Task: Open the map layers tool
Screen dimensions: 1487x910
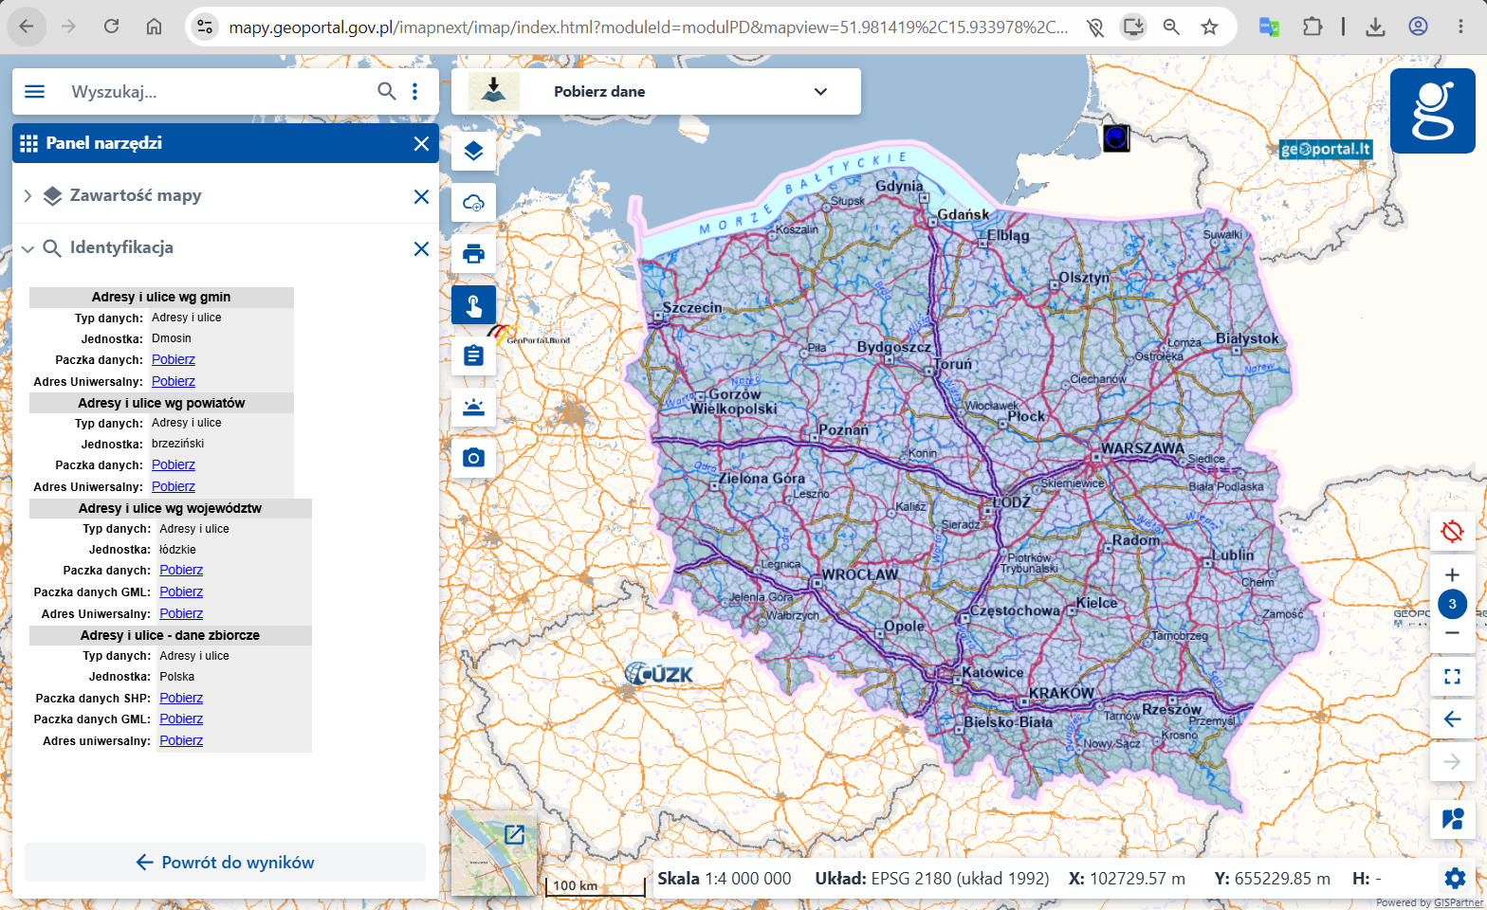Action: coord(474,151)
